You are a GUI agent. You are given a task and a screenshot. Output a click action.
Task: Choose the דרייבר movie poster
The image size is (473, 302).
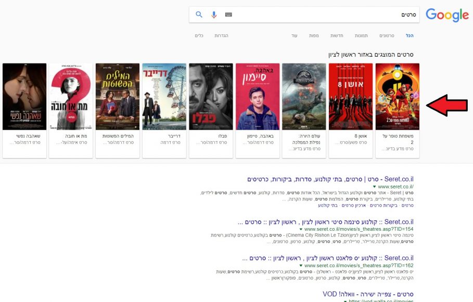(x=164, y=96)
